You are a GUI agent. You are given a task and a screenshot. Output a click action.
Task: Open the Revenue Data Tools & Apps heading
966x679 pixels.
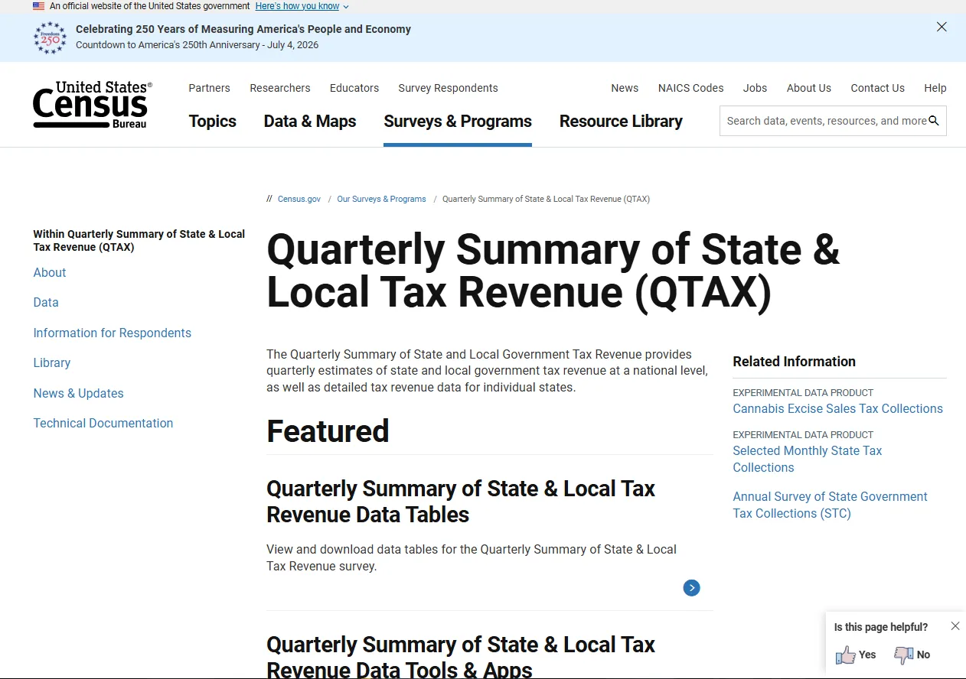click(461, 656)
